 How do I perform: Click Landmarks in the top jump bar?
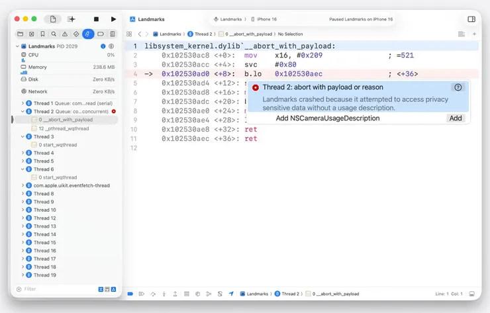coord(167,34)
